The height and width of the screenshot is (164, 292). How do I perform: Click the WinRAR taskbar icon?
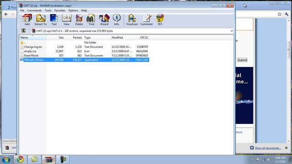[x=48, y=159]
